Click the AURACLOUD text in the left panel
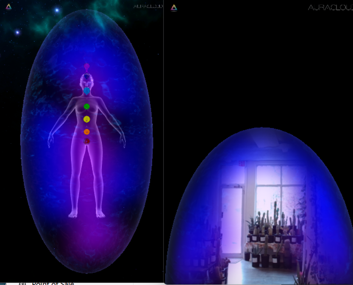This screenshot has height=285, width=353. (x=147, y=6)
